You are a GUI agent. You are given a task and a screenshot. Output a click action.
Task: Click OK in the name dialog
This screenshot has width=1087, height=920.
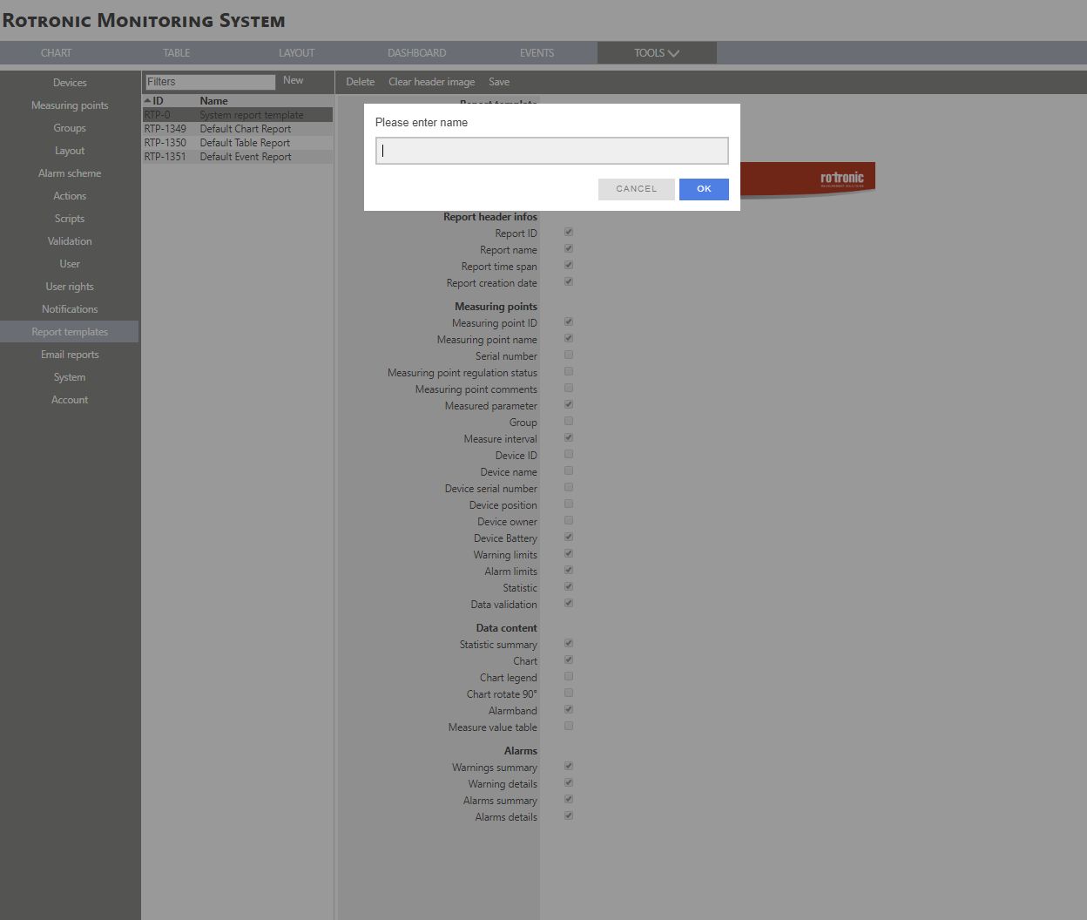click(x=704, y=189)
